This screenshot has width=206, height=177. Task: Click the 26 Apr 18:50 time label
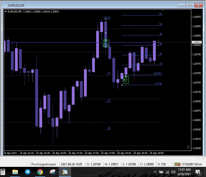157,153
